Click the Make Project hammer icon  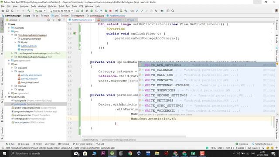[x=29, y=11]
